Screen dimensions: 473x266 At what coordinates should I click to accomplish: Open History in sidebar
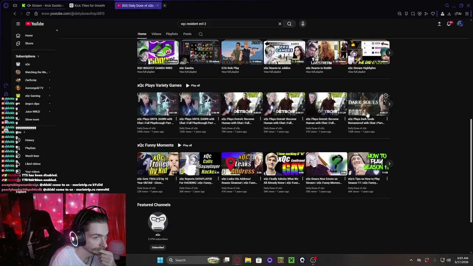30,140
